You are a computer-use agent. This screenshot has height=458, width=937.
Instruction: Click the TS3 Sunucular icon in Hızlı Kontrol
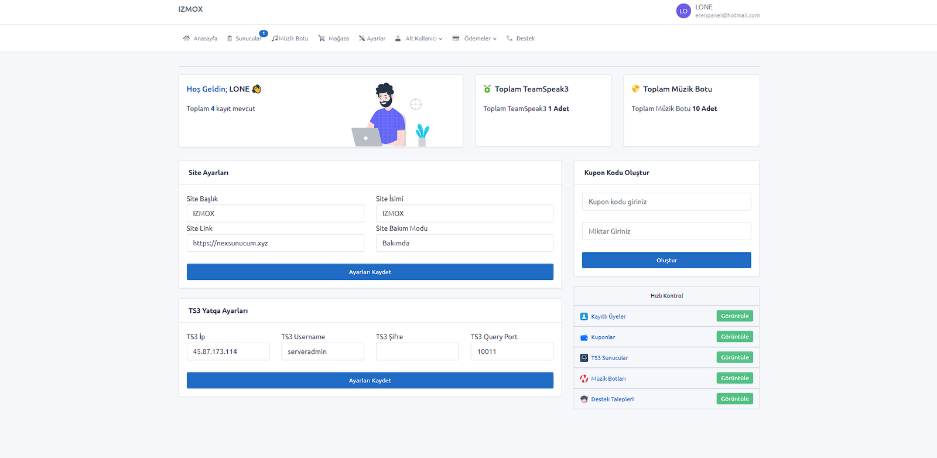click(x=584, y=358)
